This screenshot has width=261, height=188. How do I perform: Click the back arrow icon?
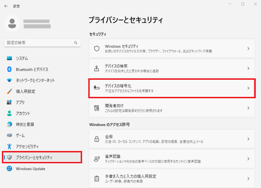coord(6,6)
